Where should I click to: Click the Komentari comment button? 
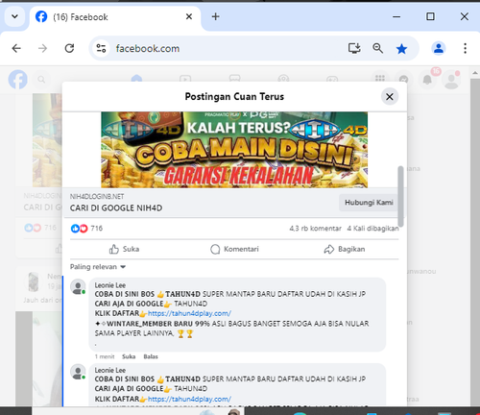234,249
